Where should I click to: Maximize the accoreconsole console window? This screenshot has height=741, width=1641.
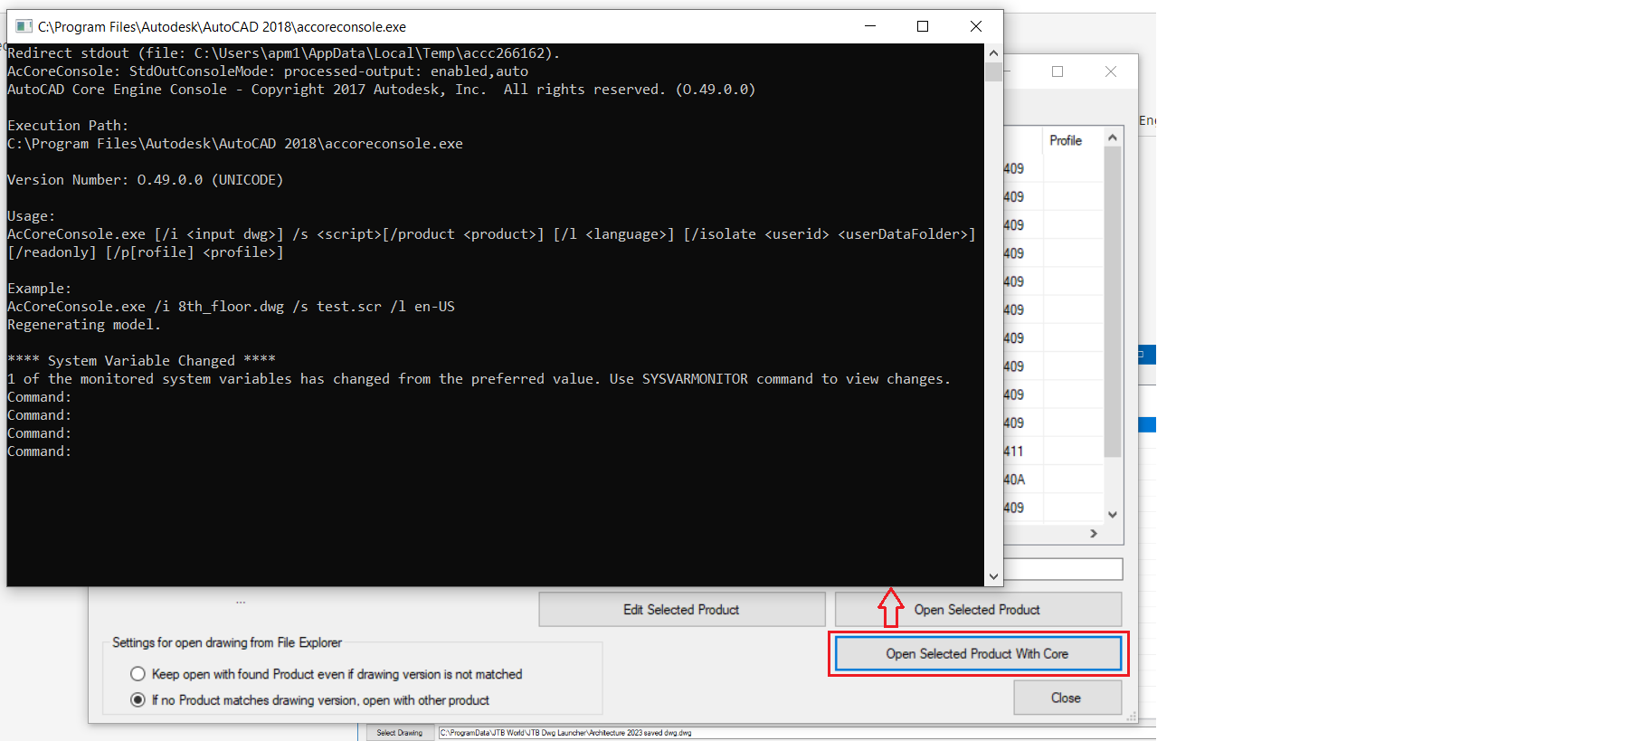pyautogui.click(x=923, y=26)
